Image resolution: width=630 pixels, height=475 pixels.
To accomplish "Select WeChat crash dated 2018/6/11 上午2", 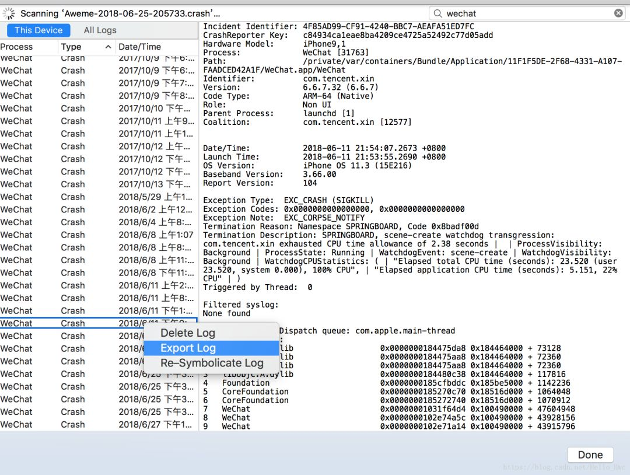I will (99, 286).
